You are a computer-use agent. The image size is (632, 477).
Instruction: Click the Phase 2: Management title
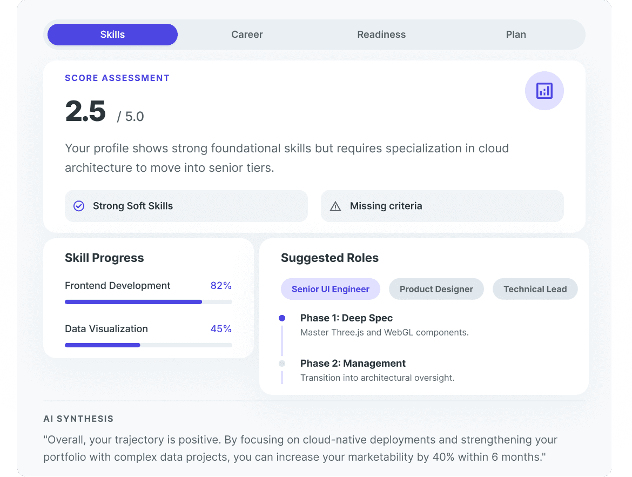pyautogui.click(x=353, y=364)
